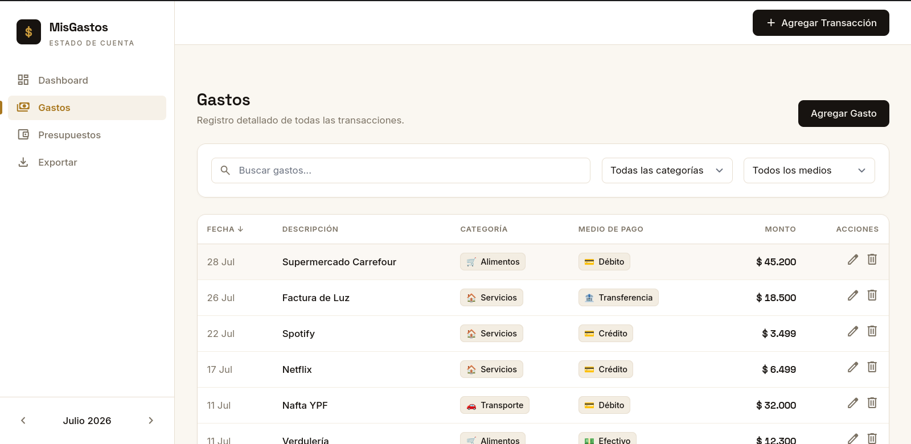
Task: Click the Crédito tag on Netflix row
Action: click(x=606, y=369)
